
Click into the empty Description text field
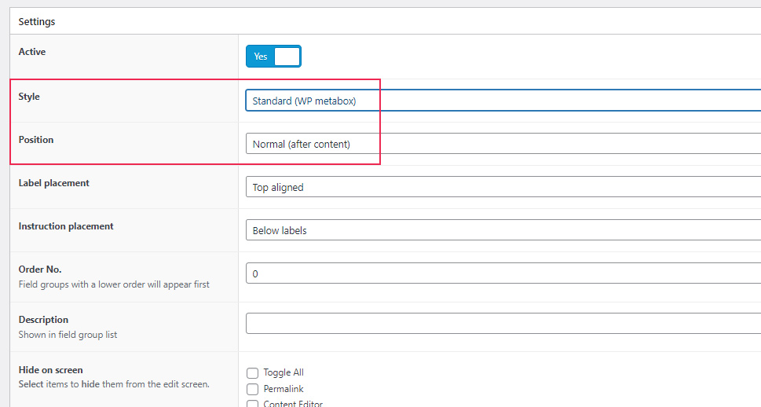pos(503,324)
